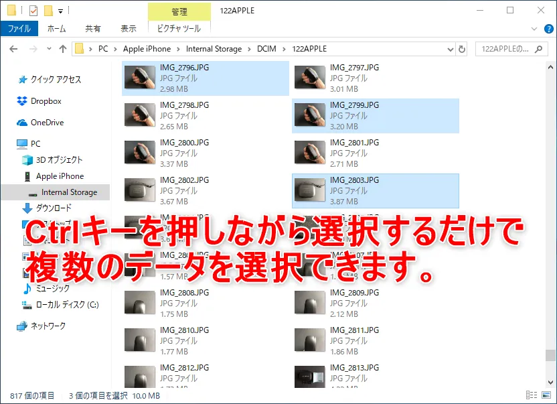This screenshot has height=404, width=557.
Task: Switch to large thumbnails view icon
Action: (546, 395)
